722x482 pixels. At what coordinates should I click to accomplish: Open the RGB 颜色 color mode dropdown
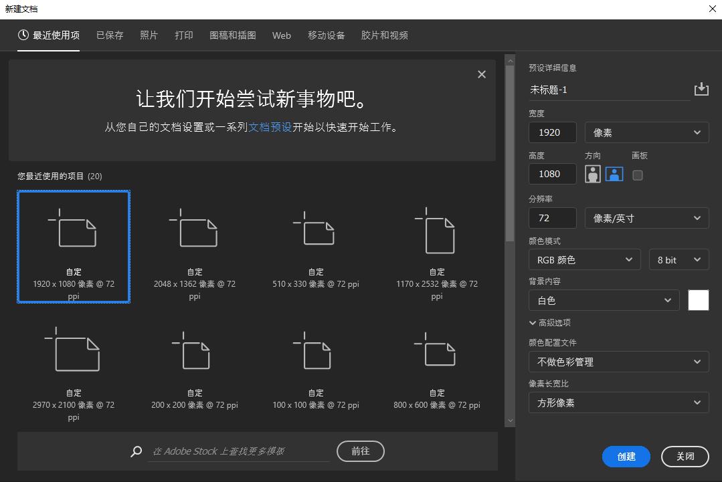click(x=583, y=259)
